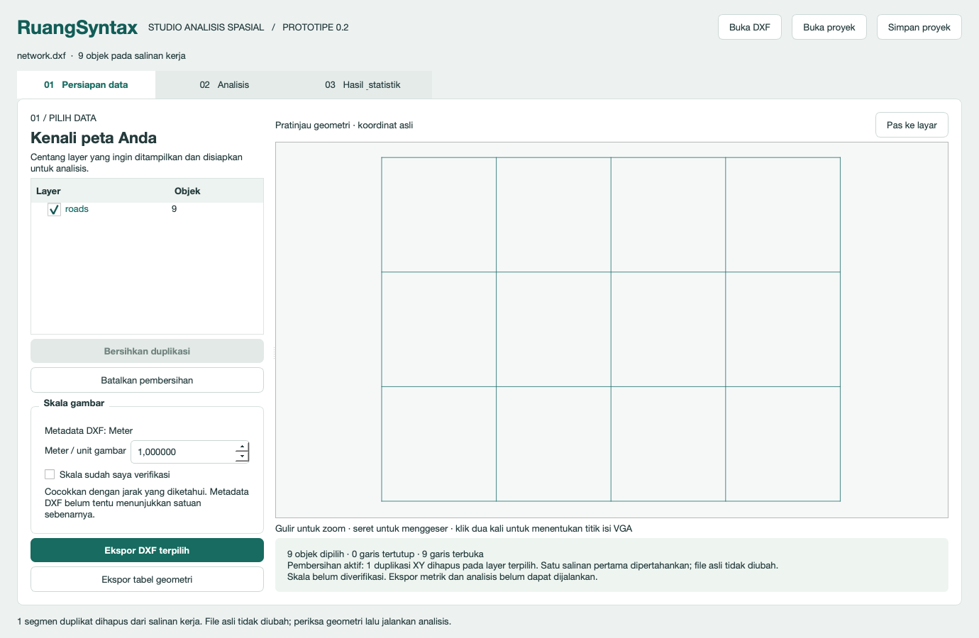The image size is (979, 638).
Task: Click the '9 objek dipilih' summary line
Action: click(385, 554)
